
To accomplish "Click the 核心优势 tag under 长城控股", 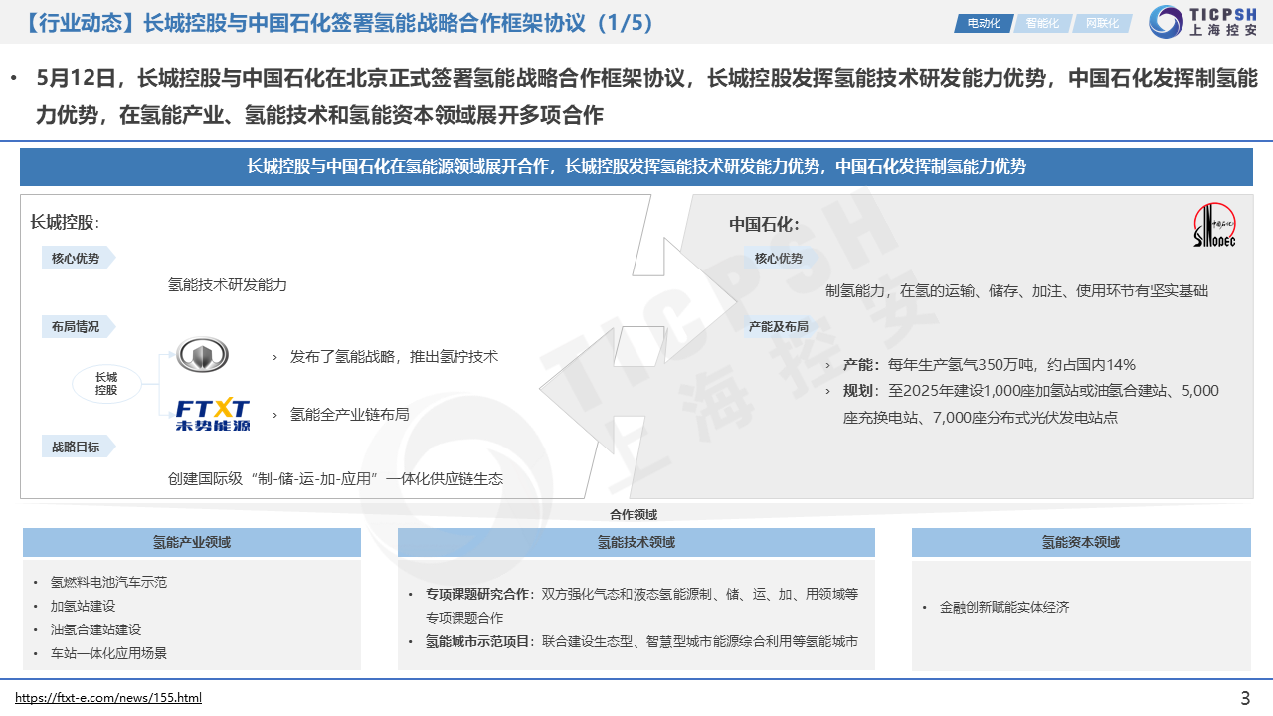I will click(x=76, y=259).
